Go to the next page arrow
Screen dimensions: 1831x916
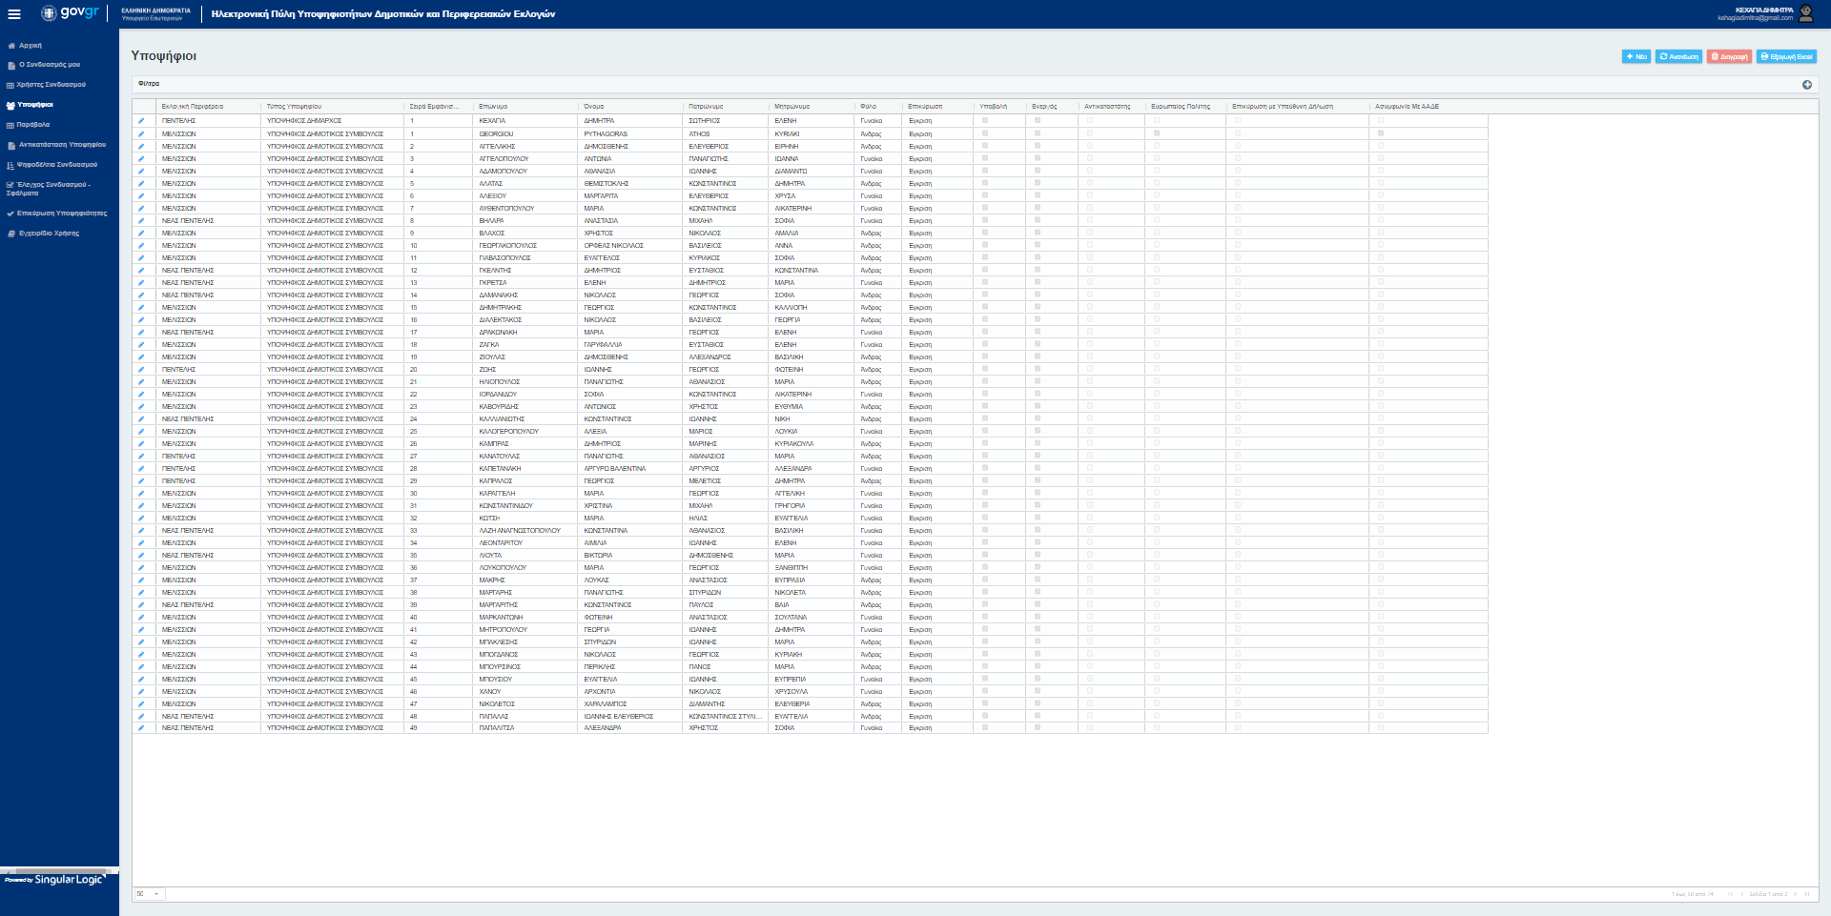[x=1795, y=894]
